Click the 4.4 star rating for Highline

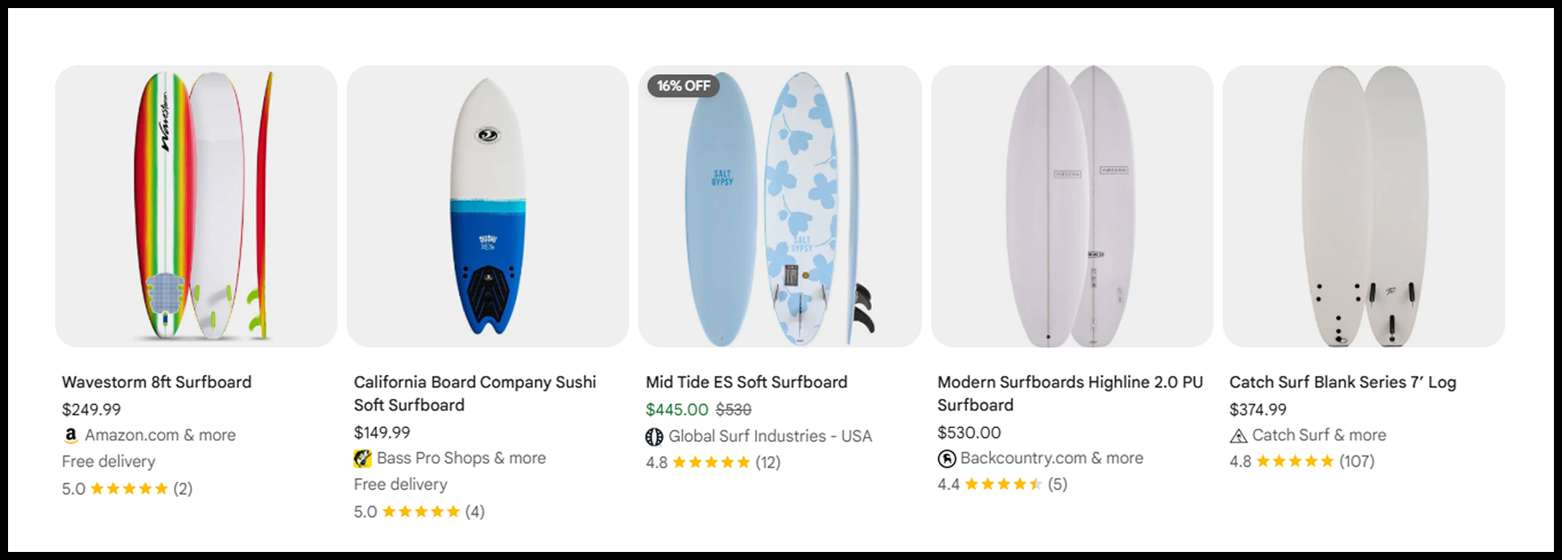coord(1003,484)
